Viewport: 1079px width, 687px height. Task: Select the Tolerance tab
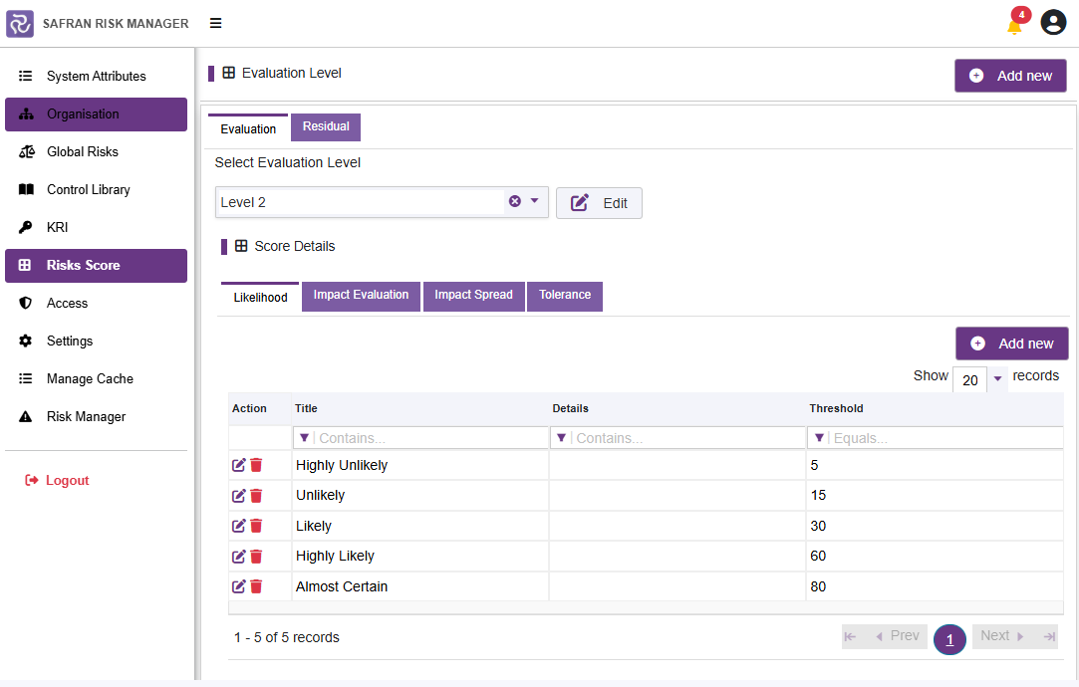pyautogui.click(x=564, y=296)
